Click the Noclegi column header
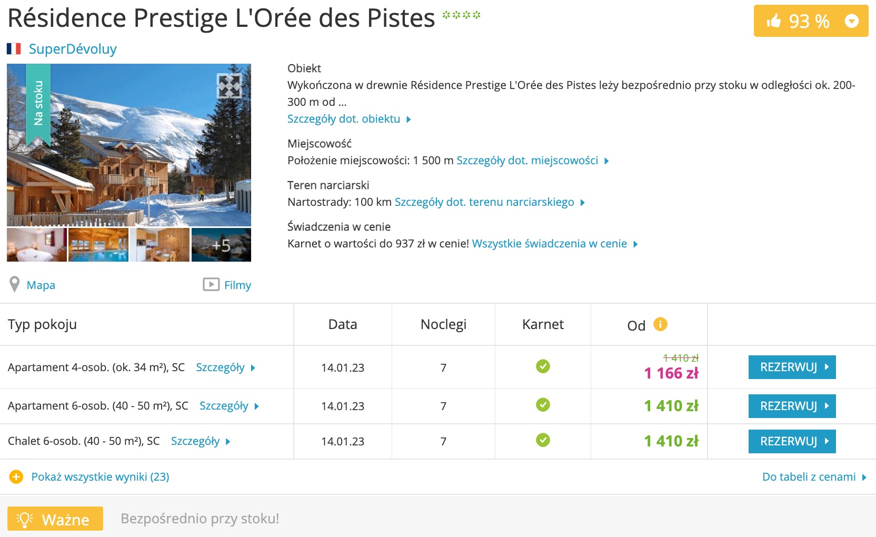This screenshot has width=876, height=537. point(443,324)
